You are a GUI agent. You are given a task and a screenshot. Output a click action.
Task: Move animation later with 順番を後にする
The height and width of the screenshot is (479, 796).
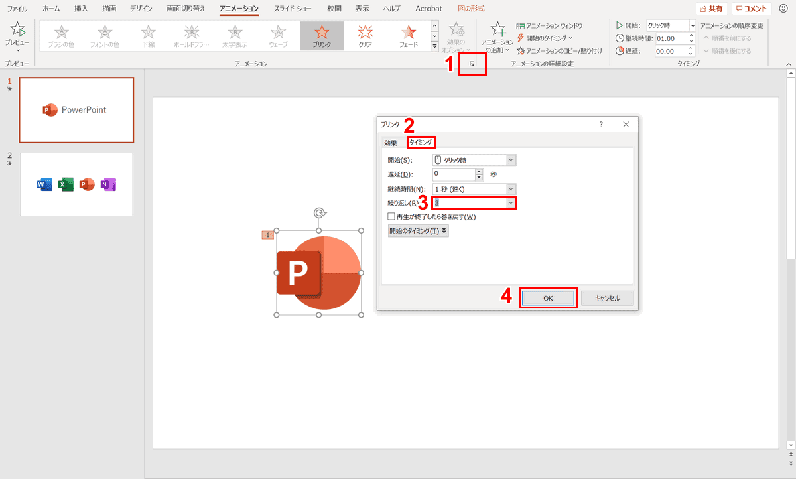tap(726, 50)
